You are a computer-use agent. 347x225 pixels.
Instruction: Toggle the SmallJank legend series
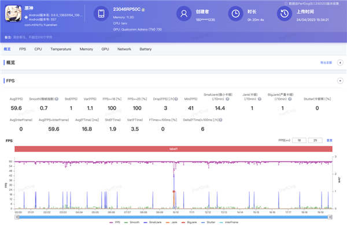153,222
